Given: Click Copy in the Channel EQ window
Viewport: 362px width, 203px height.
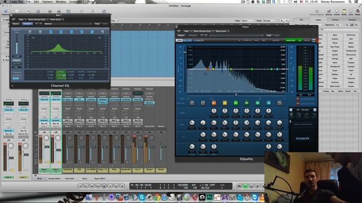Looking at the screenshot, I should pyautogui.click(x=97, y=24).
